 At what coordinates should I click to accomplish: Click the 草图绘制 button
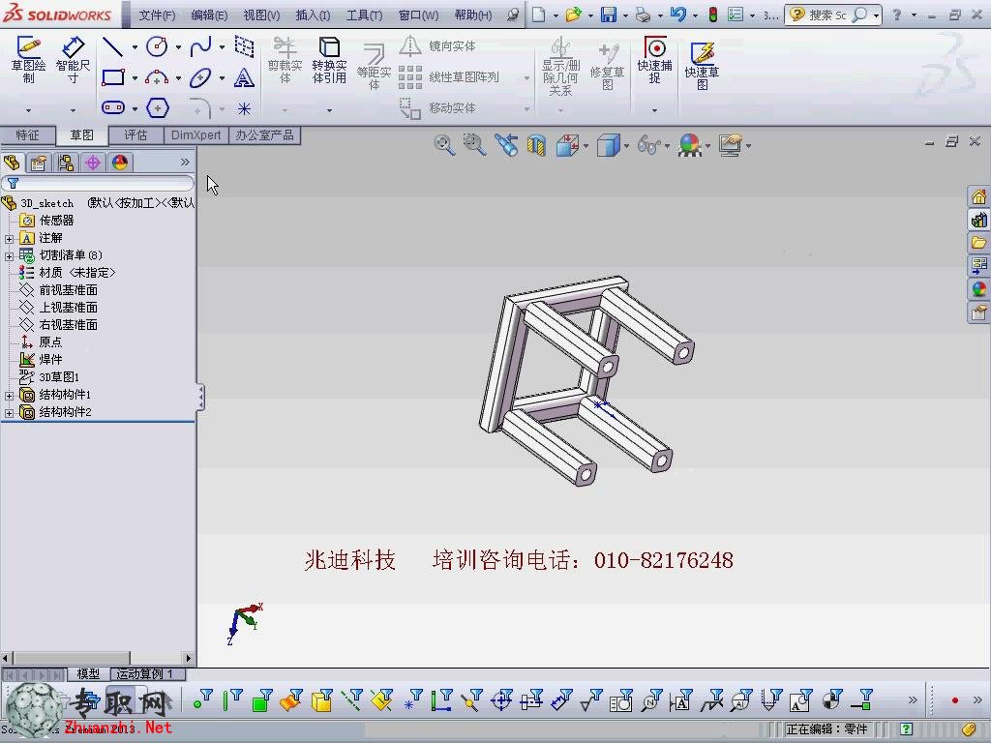point(28,61)
